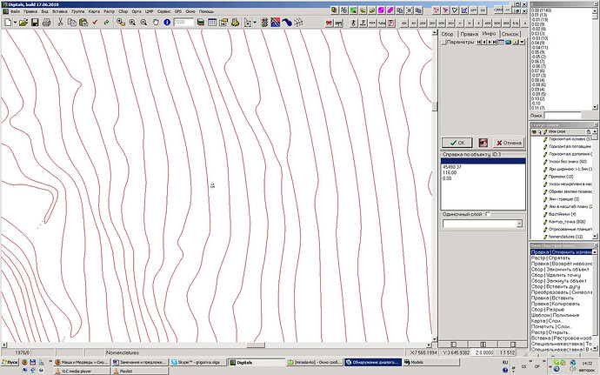Switch to the Правка tab
Screen dimensions: 600x375
coord(469,34)
